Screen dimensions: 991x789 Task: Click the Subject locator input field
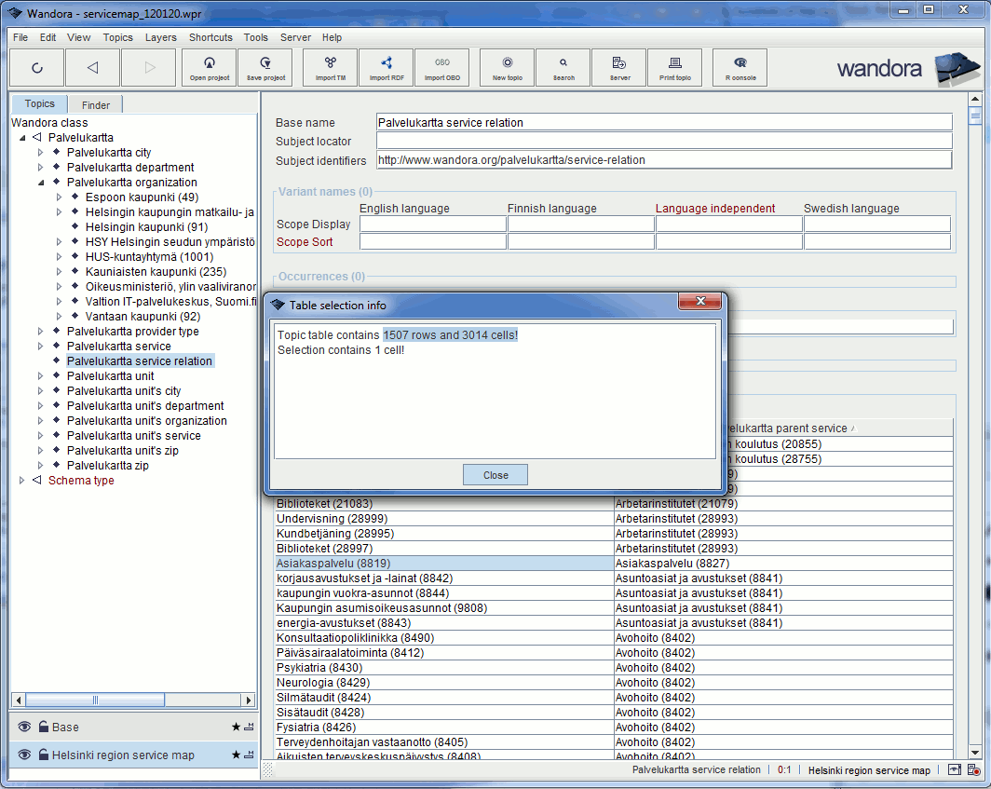pos(661,142)
